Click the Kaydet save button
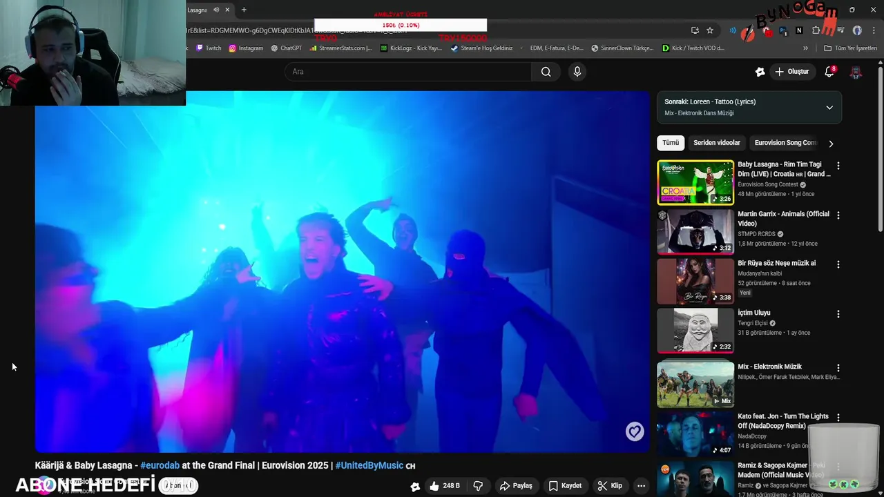 (x=565, y=486)
